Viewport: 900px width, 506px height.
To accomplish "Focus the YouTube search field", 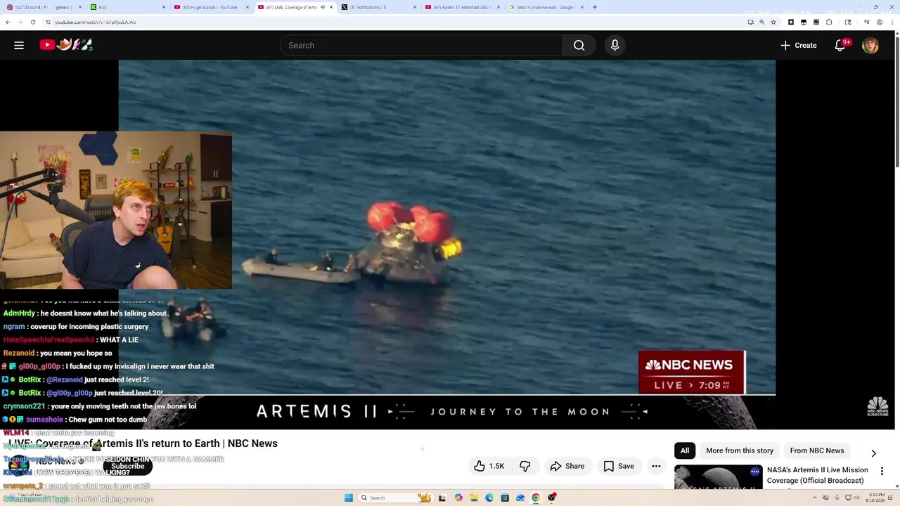I will point(421,45).
